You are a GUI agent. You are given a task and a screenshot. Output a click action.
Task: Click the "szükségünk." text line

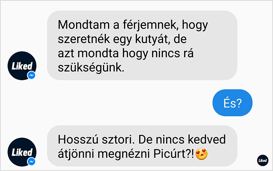coord(91,68)
